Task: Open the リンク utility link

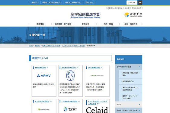Action: click(127, 8)
